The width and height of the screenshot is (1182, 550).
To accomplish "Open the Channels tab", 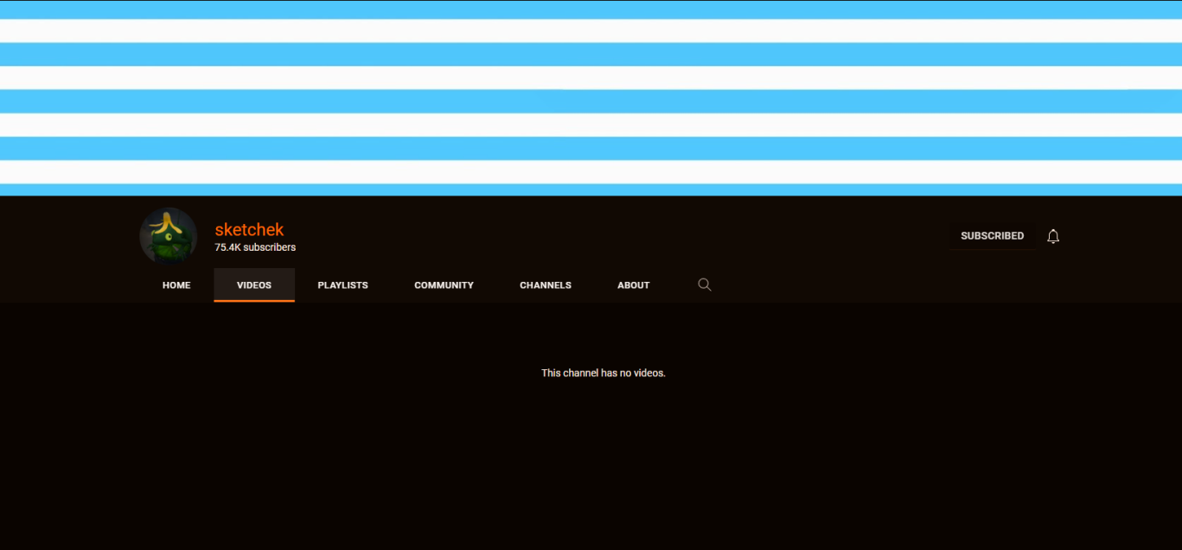I will tap(546, 285).
